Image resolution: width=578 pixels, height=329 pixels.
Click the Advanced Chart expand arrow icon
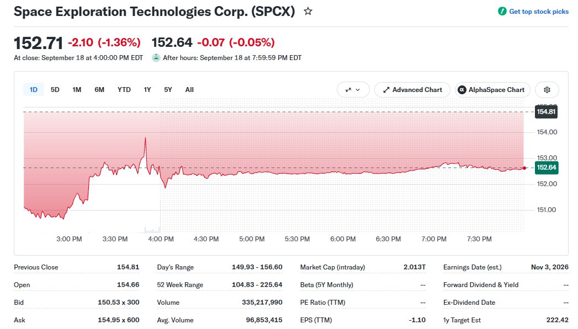pos(386,90)
